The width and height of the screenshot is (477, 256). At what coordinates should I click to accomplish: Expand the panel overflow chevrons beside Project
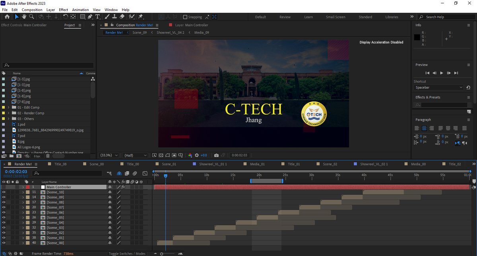[x=93, y=25]
